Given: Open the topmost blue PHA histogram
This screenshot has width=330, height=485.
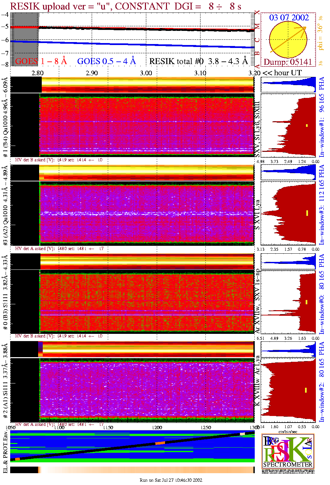Looking at the screenshot, I should tap(288, 85).
